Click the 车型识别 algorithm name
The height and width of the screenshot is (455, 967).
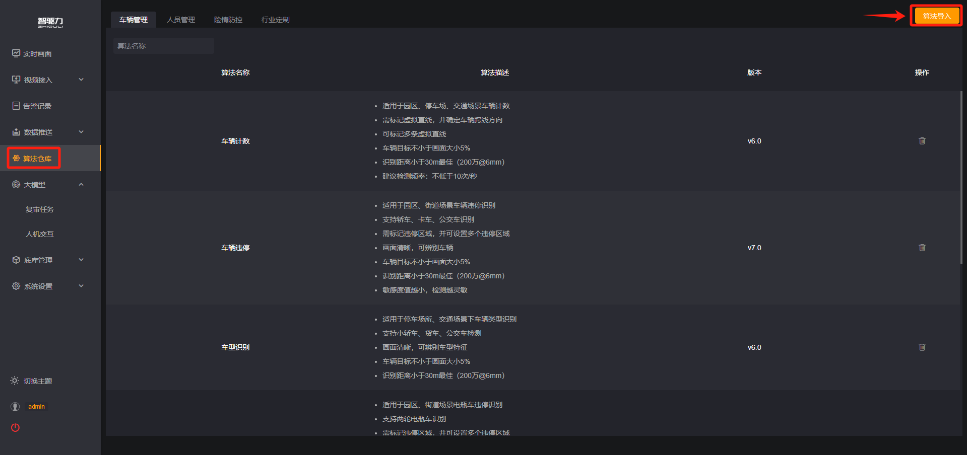pyautogui.click(x=235, y=347)
